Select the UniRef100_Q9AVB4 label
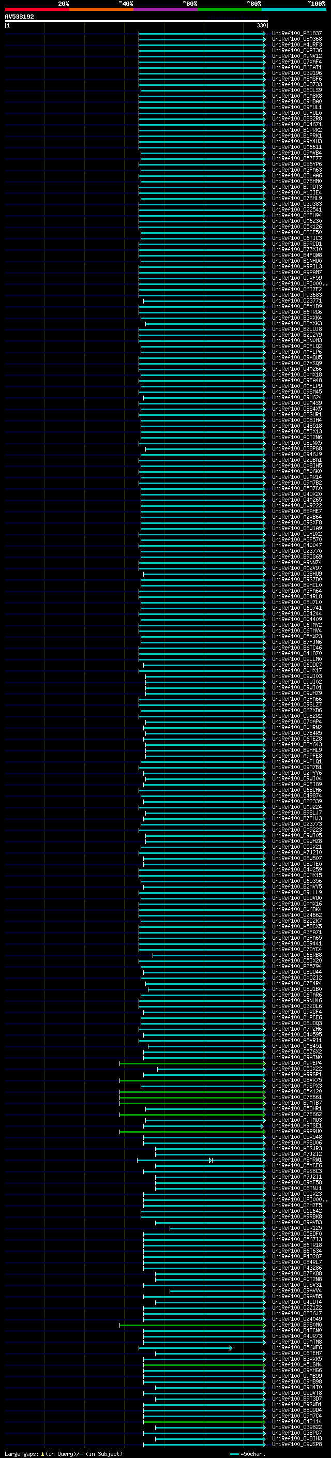 point(296,153)
